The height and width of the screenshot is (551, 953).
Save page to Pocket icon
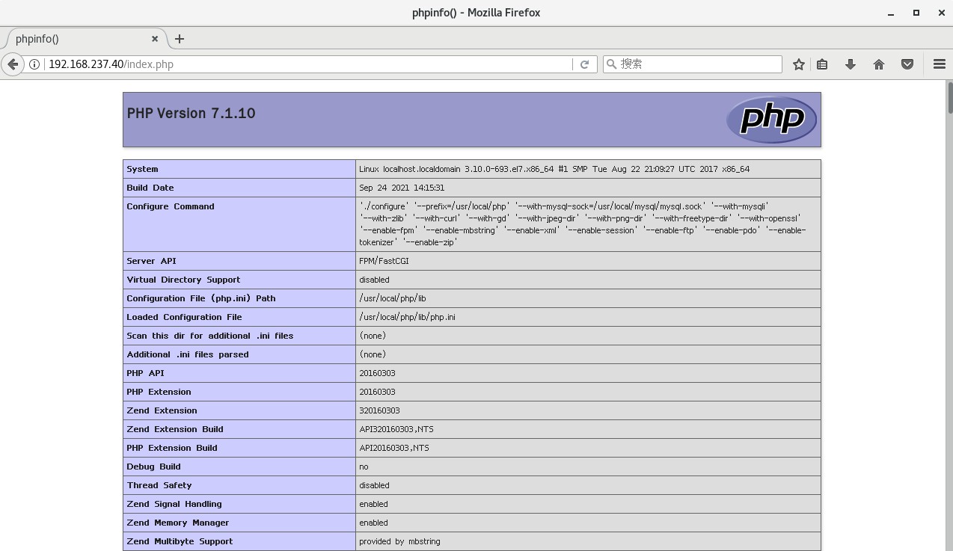[907, 64]
